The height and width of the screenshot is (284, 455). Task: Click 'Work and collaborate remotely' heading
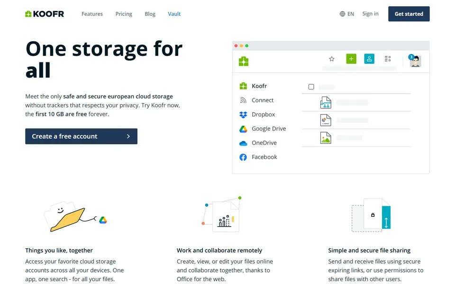[x=219, y=250]
